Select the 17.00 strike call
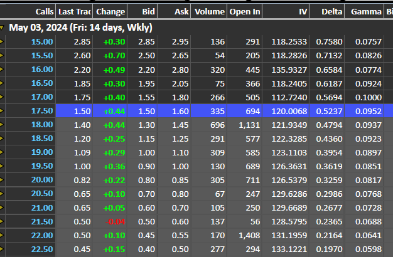Viewport: 393px width, 257px height. pyautogui.click(x=42, y=97)
